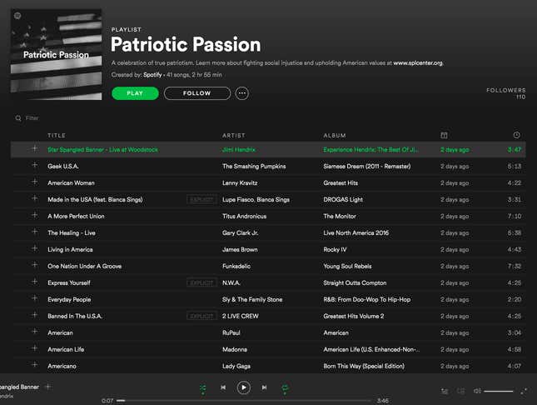Open album Live North America 2016

pos(356,232)
